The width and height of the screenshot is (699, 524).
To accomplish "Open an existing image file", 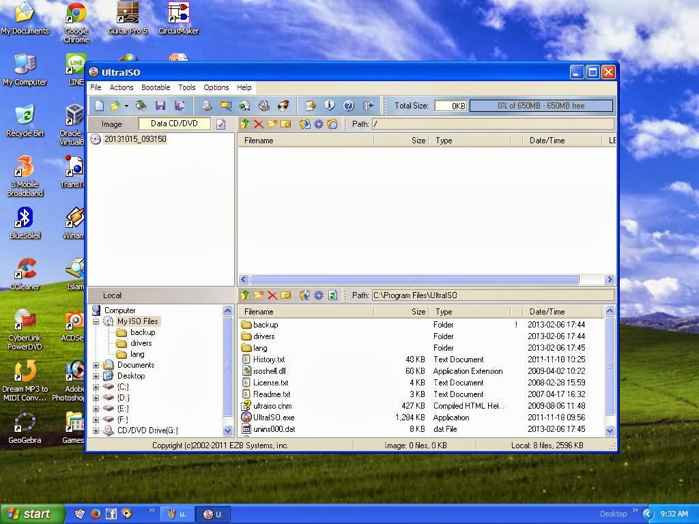I will pyautogui.click(x=114, y=106).
